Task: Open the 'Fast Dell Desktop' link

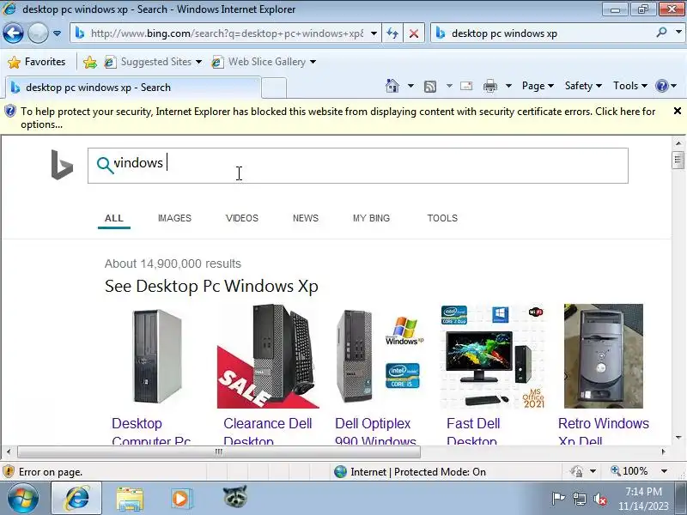Action: pyautogui.click(x=473, y=432)
